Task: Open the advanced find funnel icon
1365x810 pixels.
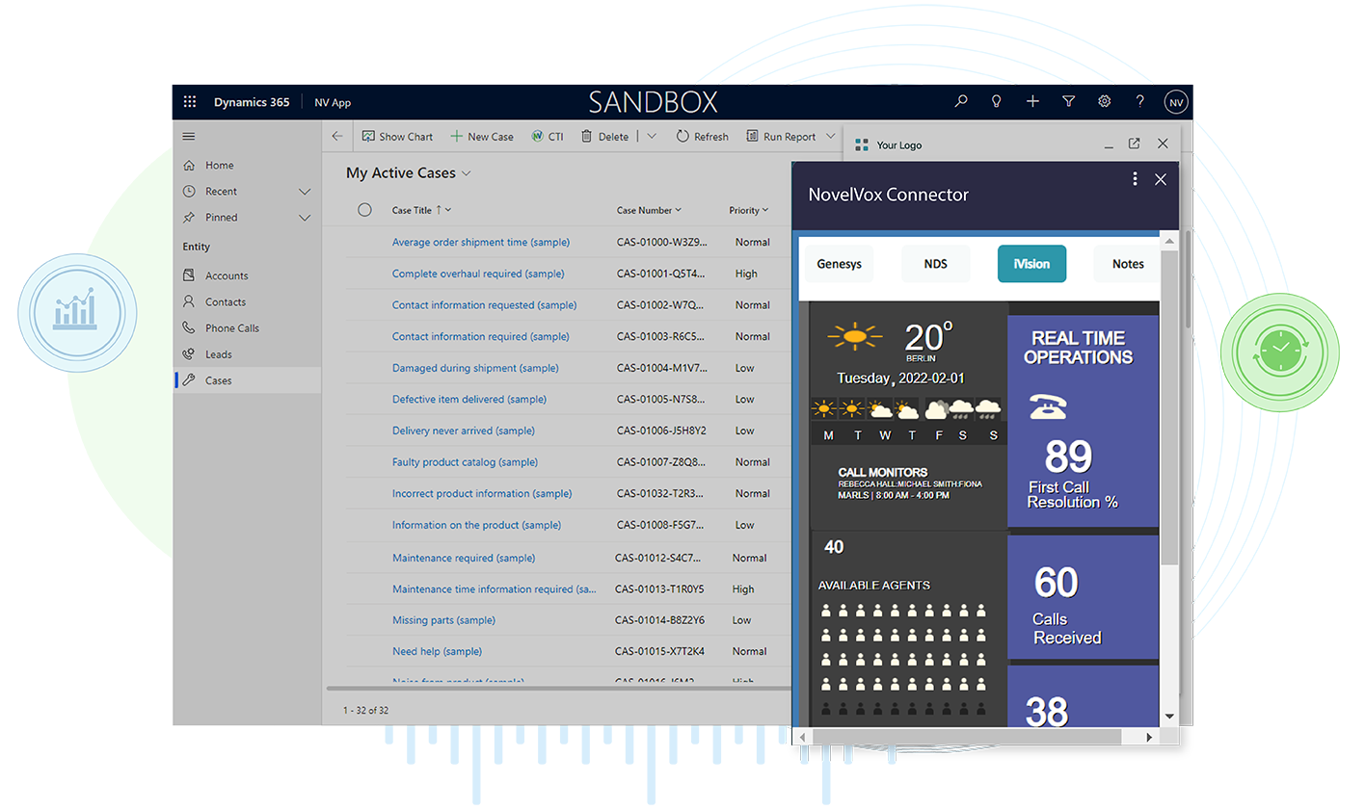Action: [x=1068, y=101]
